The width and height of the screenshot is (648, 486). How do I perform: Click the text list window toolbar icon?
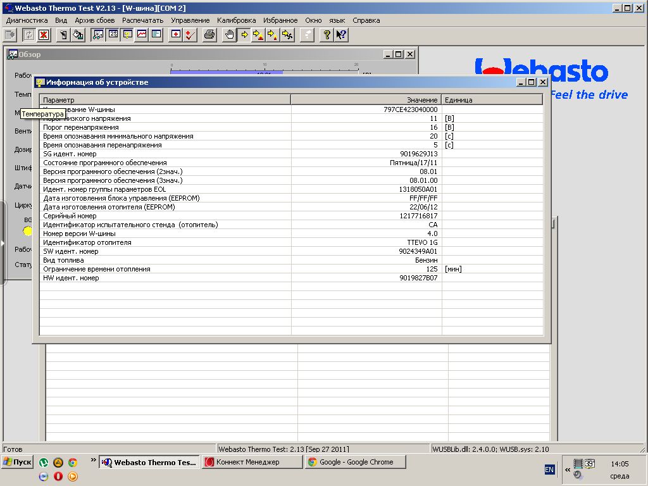tap(157, 35)
